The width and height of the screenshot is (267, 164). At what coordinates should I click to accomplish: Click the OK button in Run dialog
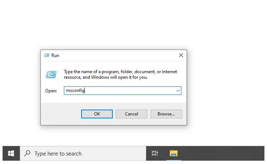pos(97,114)
